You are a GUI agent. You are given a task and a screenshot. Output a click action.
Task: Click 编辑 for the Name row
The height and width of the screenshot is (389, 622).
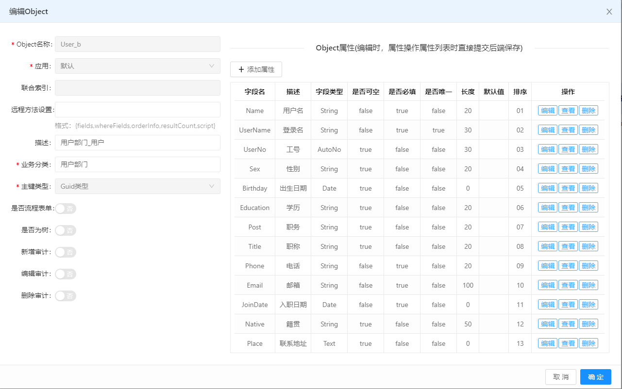click(x=548, y=111)
